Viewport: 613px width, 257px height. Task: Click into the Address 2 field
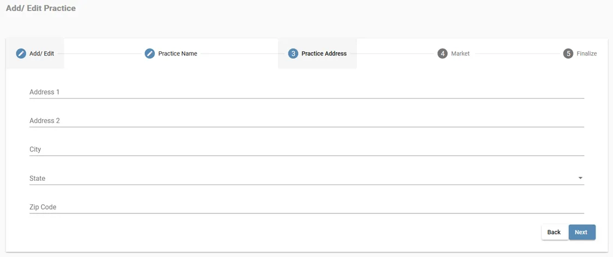point(306,121)
